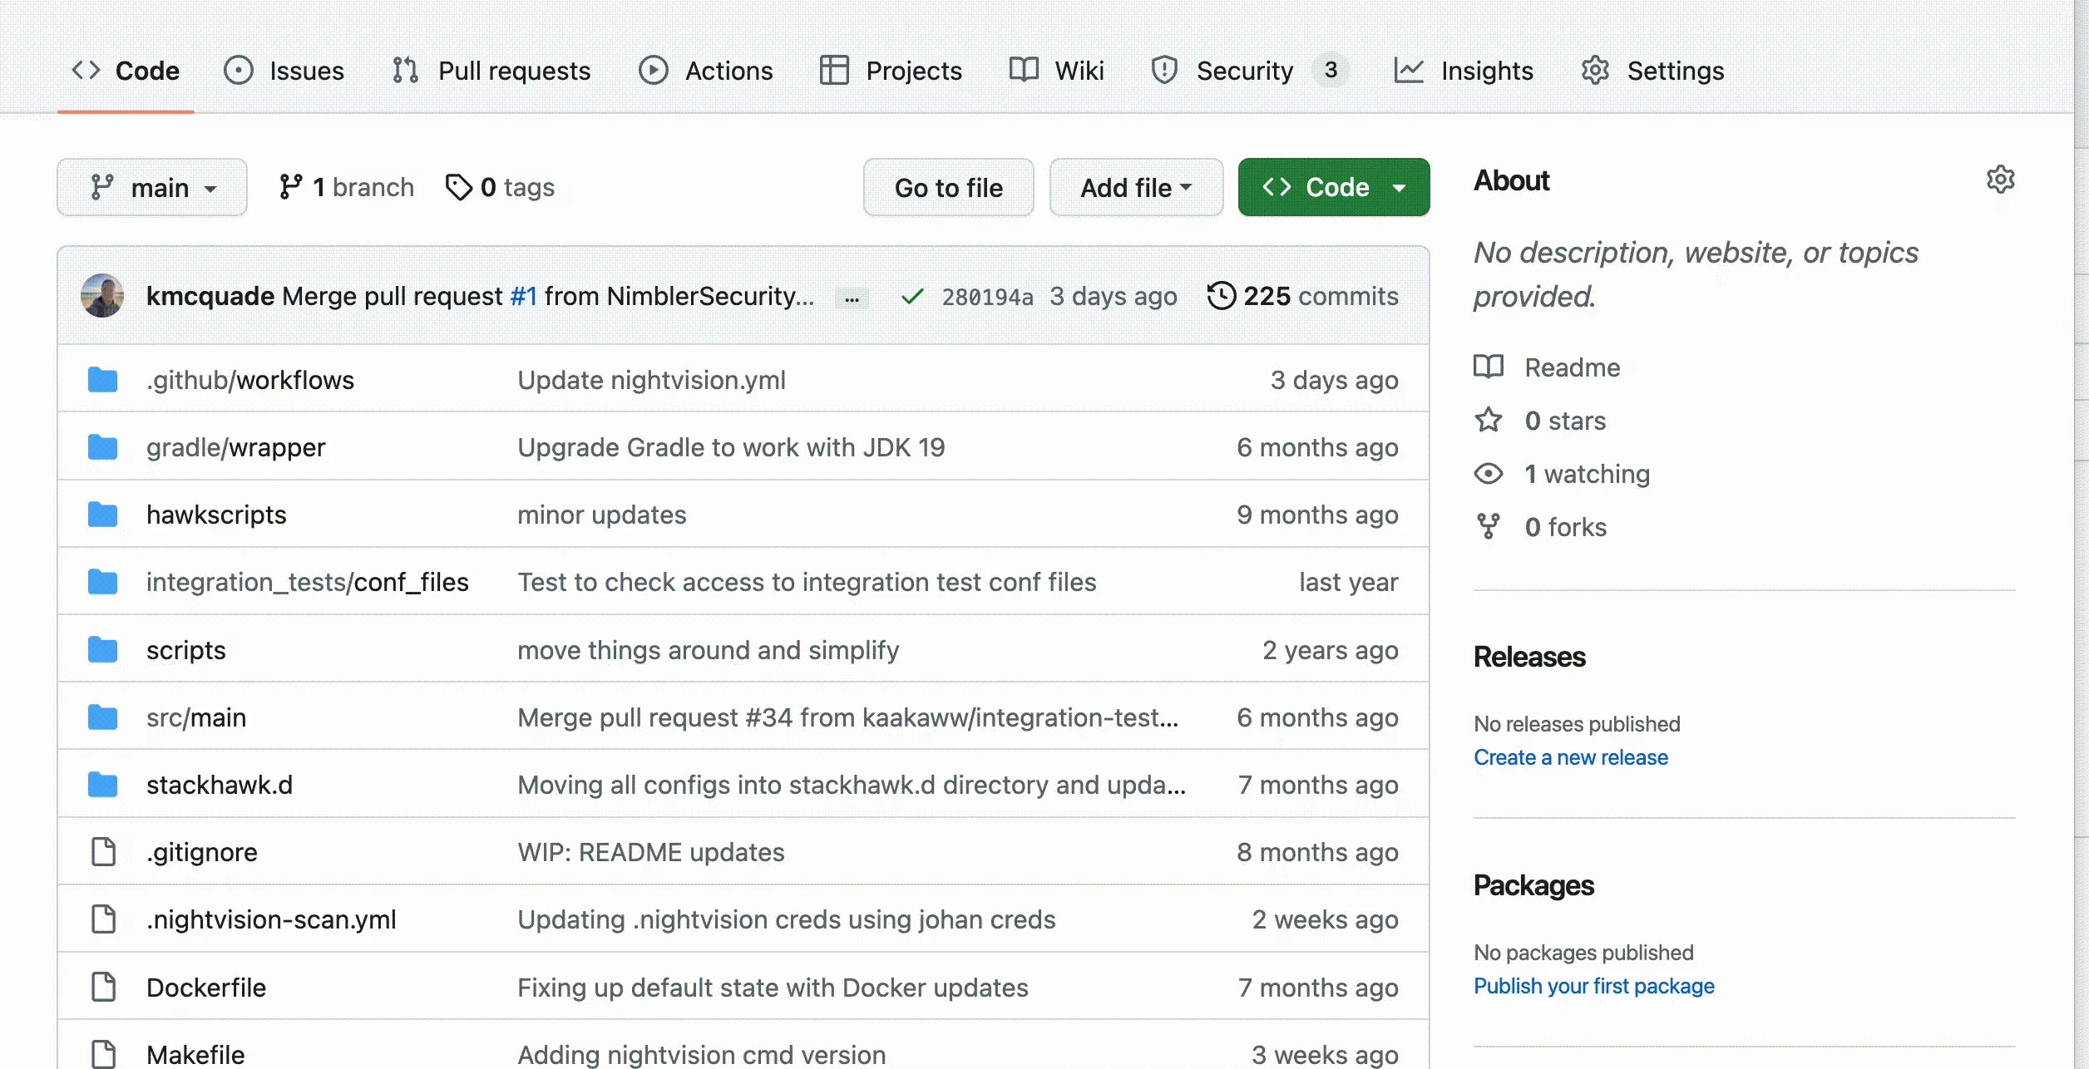Click the scripts folder icon

coord(102,650)
